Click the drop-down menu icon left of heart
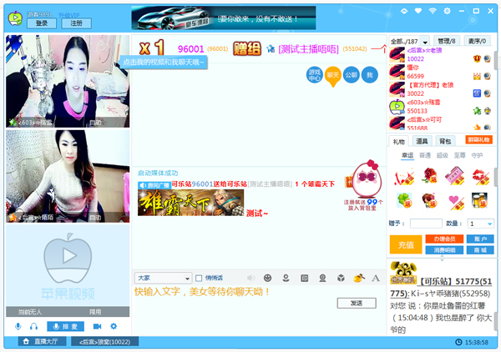501x352 pixels. point(404,11)
